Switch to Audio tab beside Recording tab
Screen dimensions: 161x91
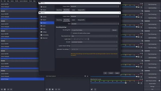point(73,20)
